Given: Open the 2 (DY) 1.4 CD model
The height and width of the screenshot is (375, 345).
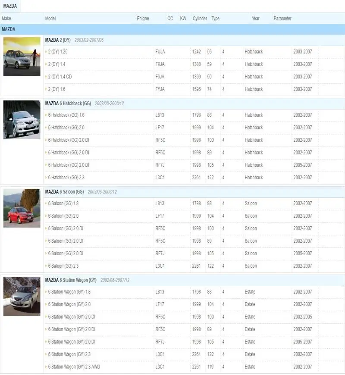Looking at the screenshot, I should tap(60, 77).
